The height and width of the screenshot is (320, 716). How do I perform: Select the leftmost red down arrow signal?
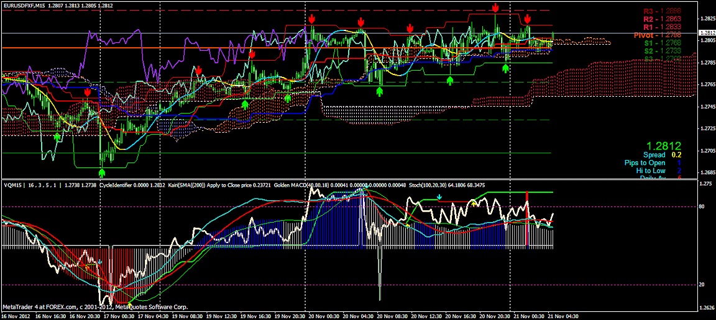(87, 92)
